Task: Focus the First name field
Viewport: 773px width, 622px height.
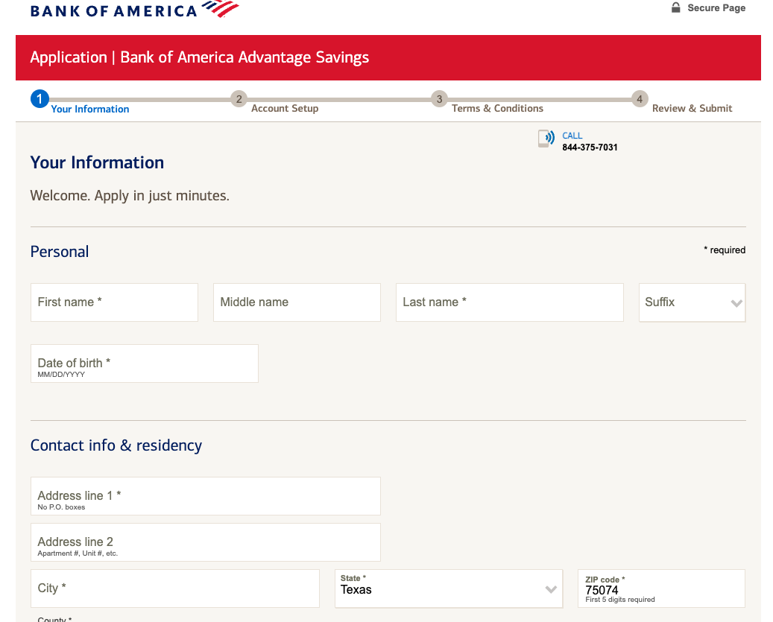Action: point(114,302)
